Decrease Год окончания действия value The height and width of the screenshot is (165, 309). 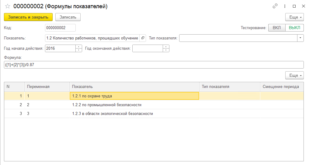point(166,50)
